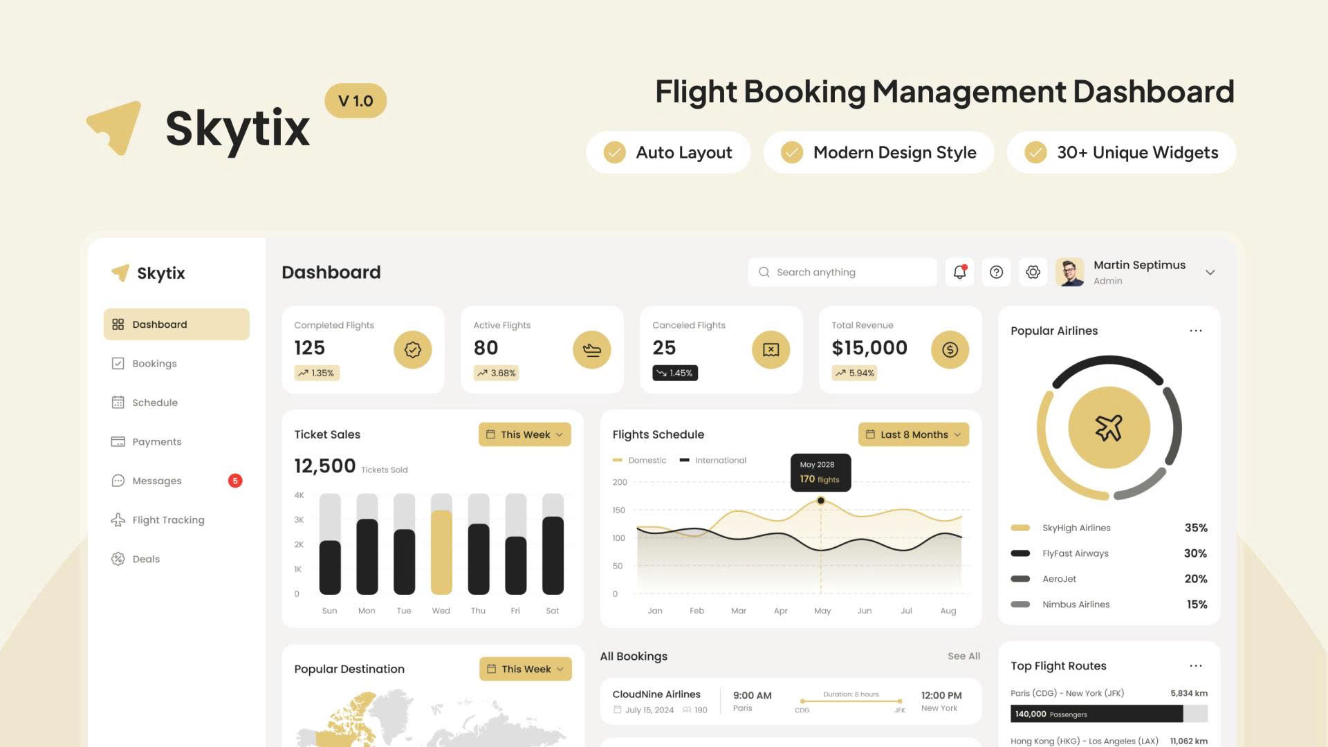Open the Top Flight Routes three-dot menu
Screen dimensions: 1328x747
tap(1196, 665)
